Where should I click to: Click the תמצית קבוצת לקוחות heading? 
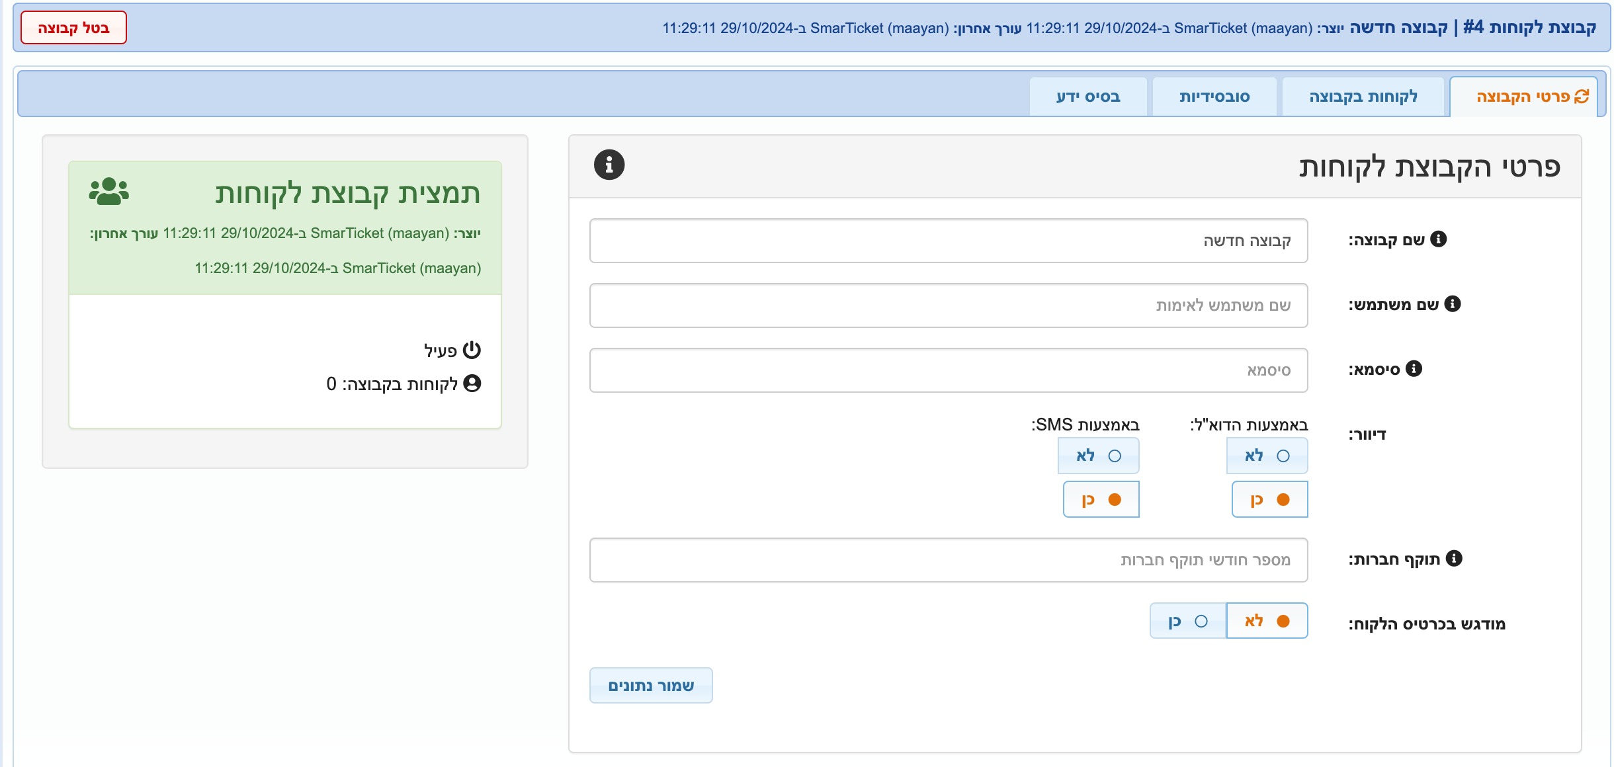click(x=348, y=192)
